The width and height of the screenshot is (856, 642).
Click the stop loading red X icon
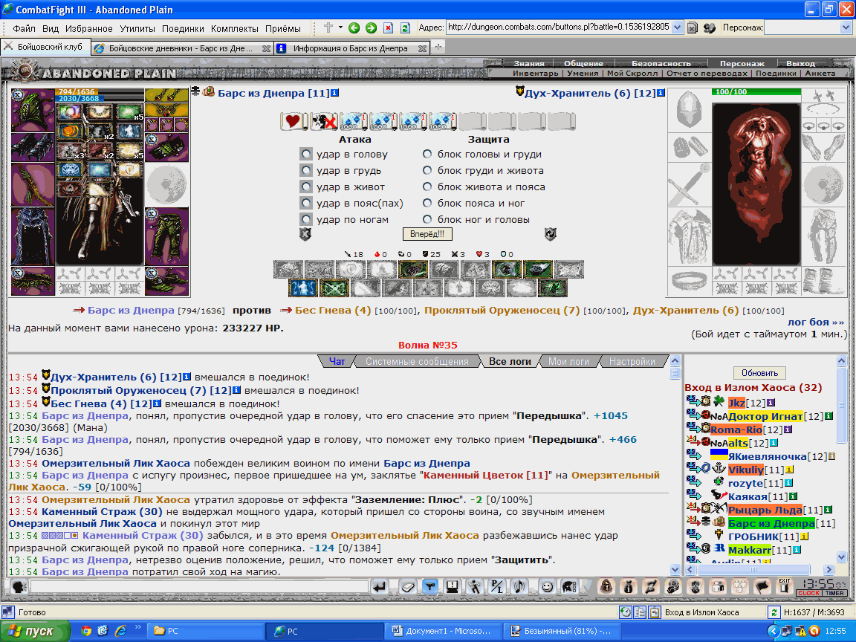pos(388,27)
